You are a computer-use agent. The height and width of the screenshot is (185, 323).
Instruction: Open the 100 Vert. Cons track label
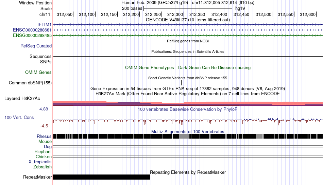(x=19, y=117)
